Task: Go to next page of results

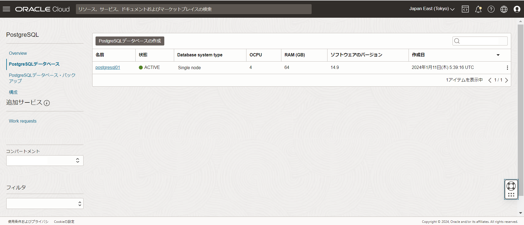Action: click(507, 80)
